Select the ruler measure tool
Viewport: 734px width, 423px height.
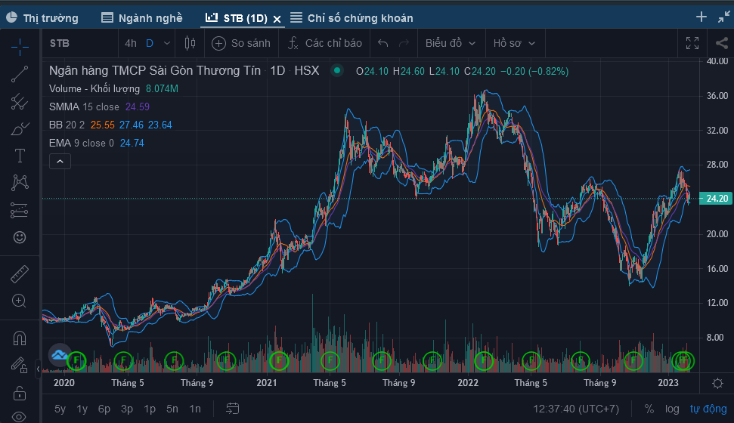[20, 274]
